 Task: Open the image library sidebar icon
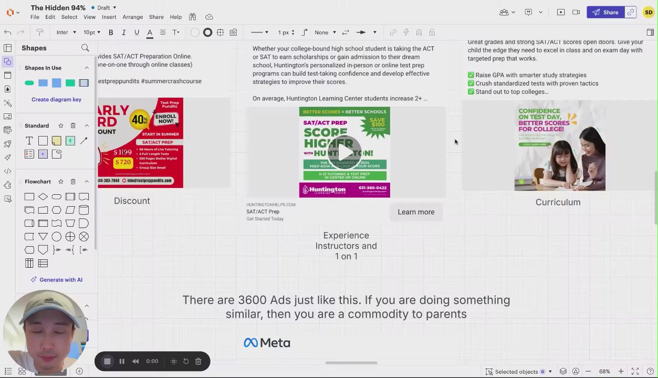point(7,117)
